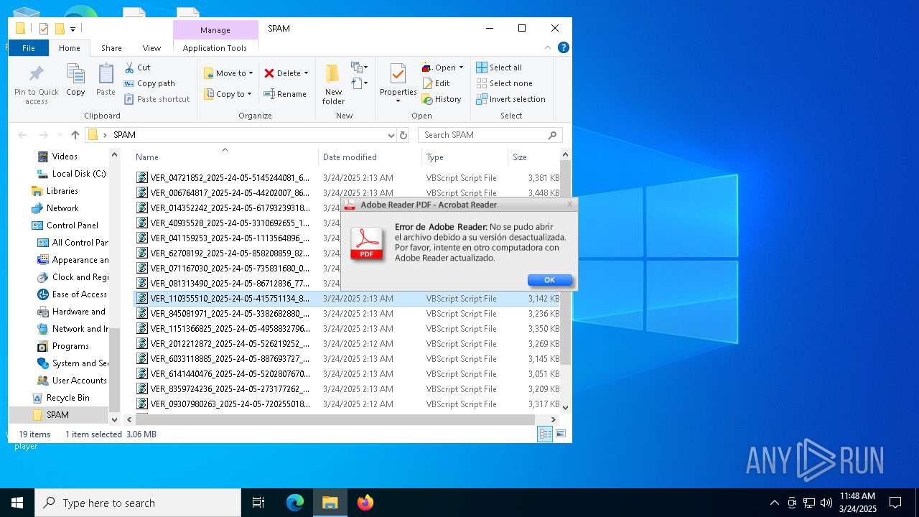Select file VER_04721852_2025-24-05
Image resolution: width=919 pixels, height=517 pixels.
347,177
